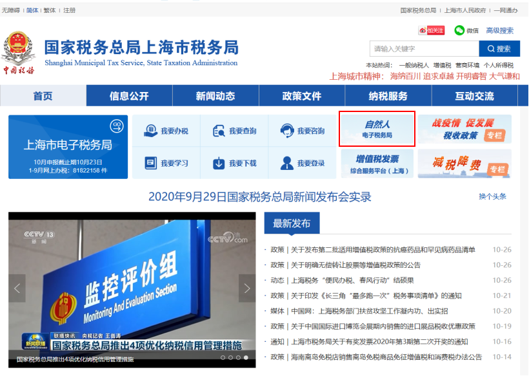529x376 pixels.
Task: Keep simplified Chinese by clicking 简体
Action: [32, 10]
